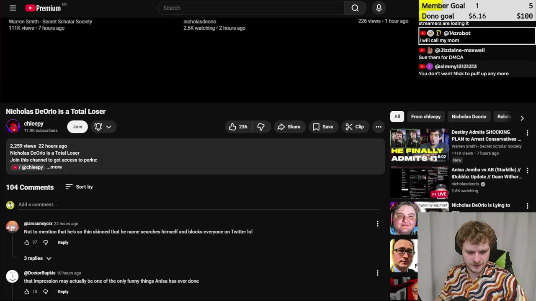Like the video with 236 likes
The image size is (536, 301).
(238, 127)
